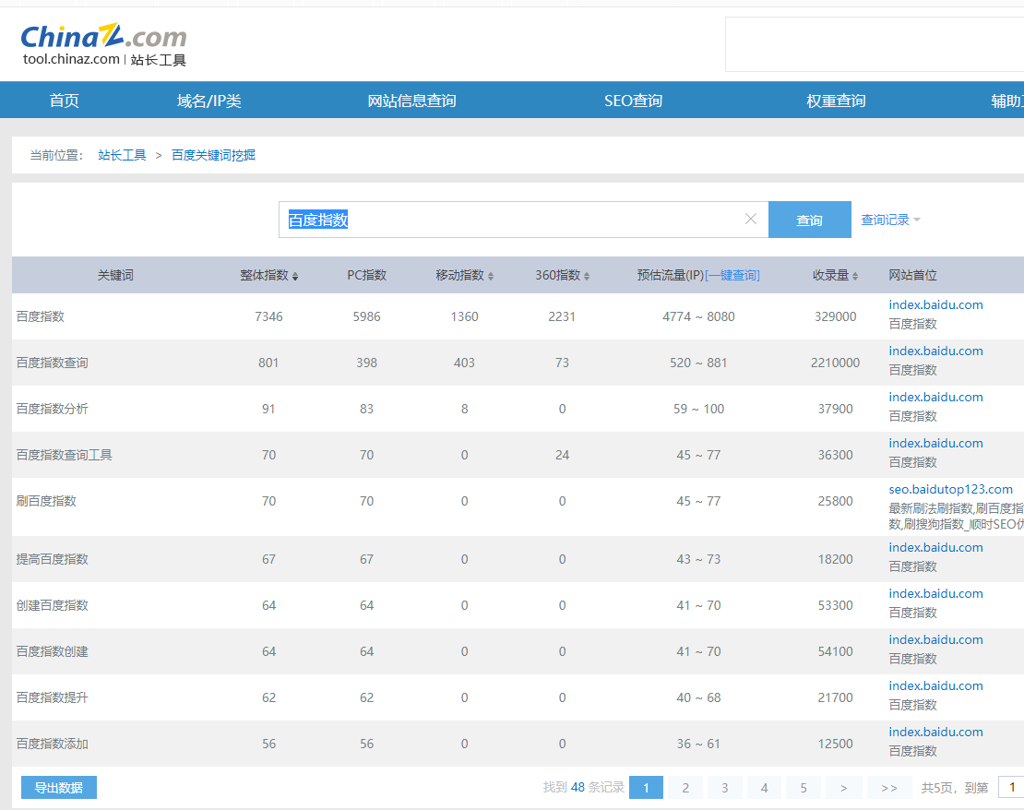Open index.baidu.com link in 百度指数添加 row
The height and width of the screenshot is (810, 1024).
click(935, 733)
